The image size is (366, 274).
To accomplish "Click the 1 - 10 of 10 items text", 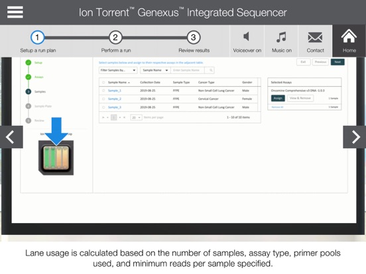I will point(238,117).
